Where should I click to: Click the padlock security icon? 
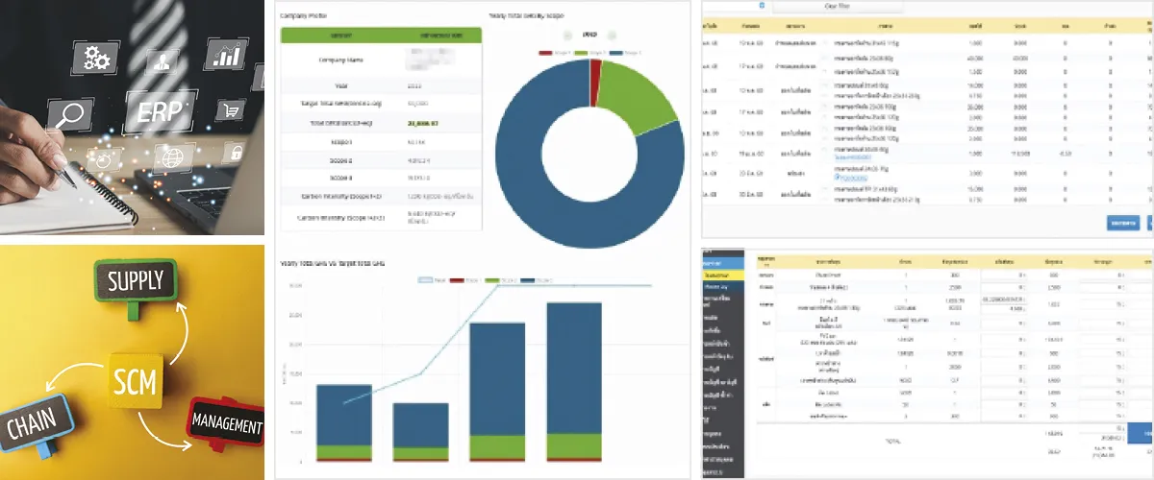(236, 153)
